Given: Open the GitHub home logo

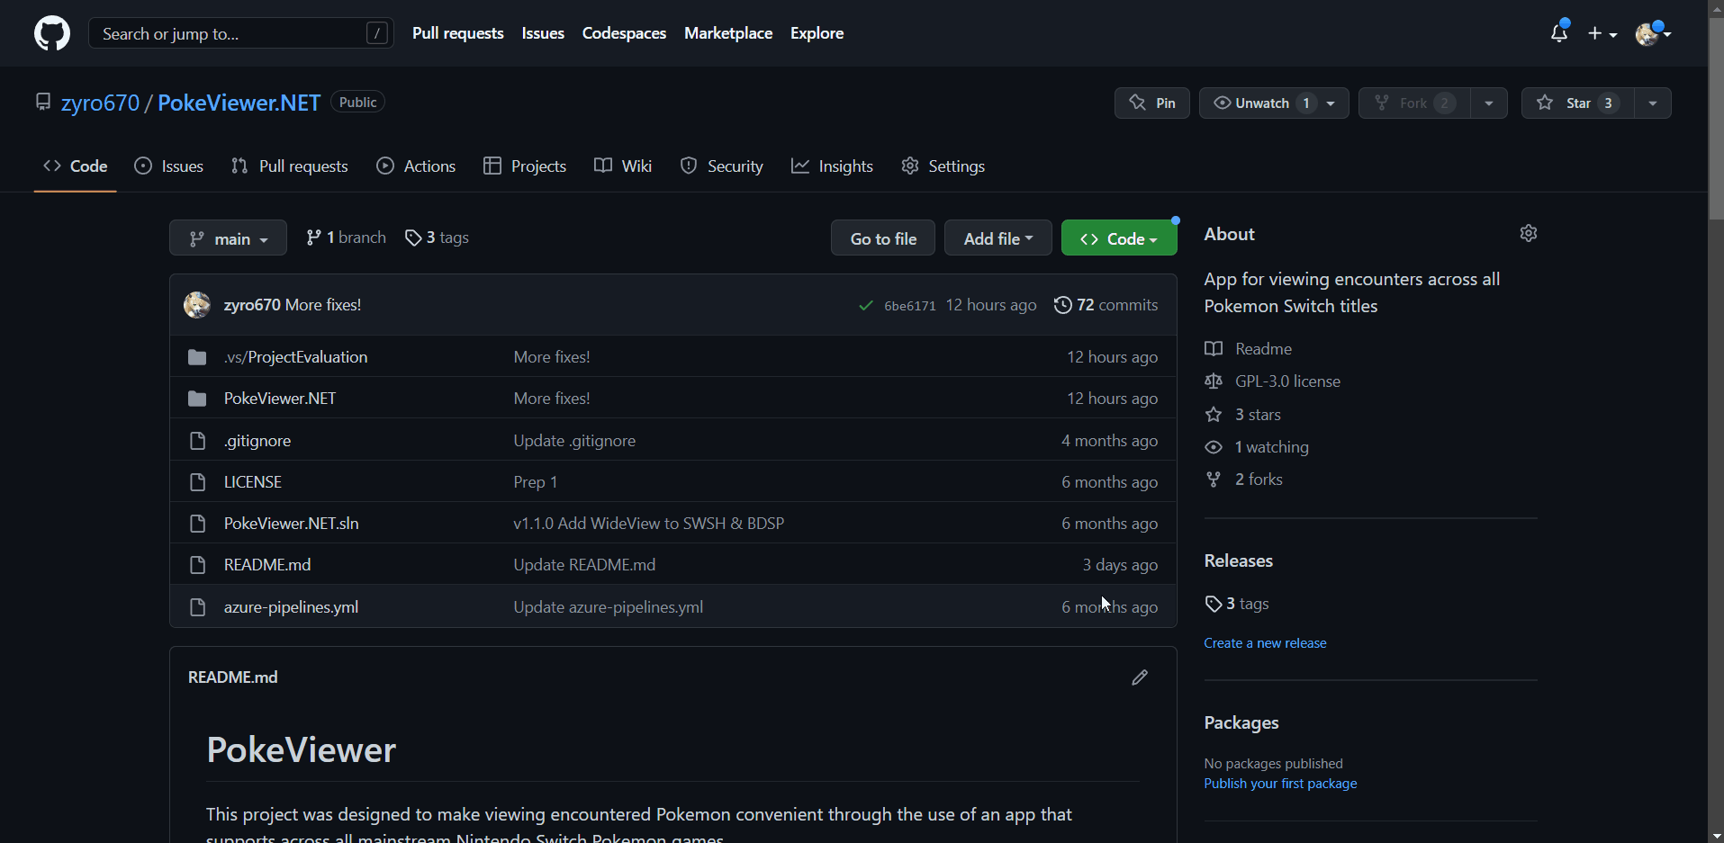Looking at the screenshot, I should (x=51, y=33).
